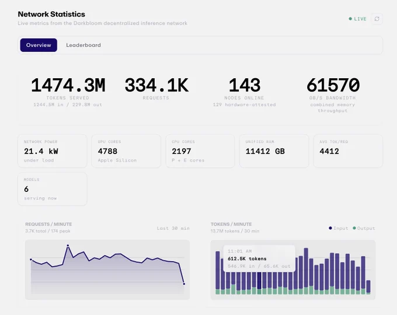Click the Input legend dot
This screenshot has width=397, height=315.
(x=330, y=228)
